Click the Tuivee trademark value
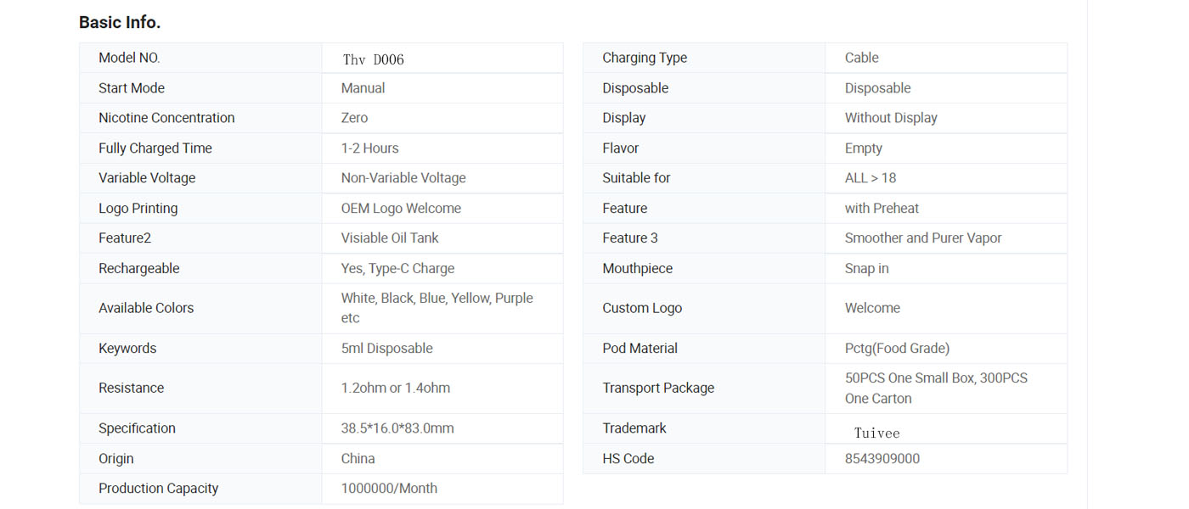The height and width of the screenshot is (509, 1189). click(x=876, y=433)
